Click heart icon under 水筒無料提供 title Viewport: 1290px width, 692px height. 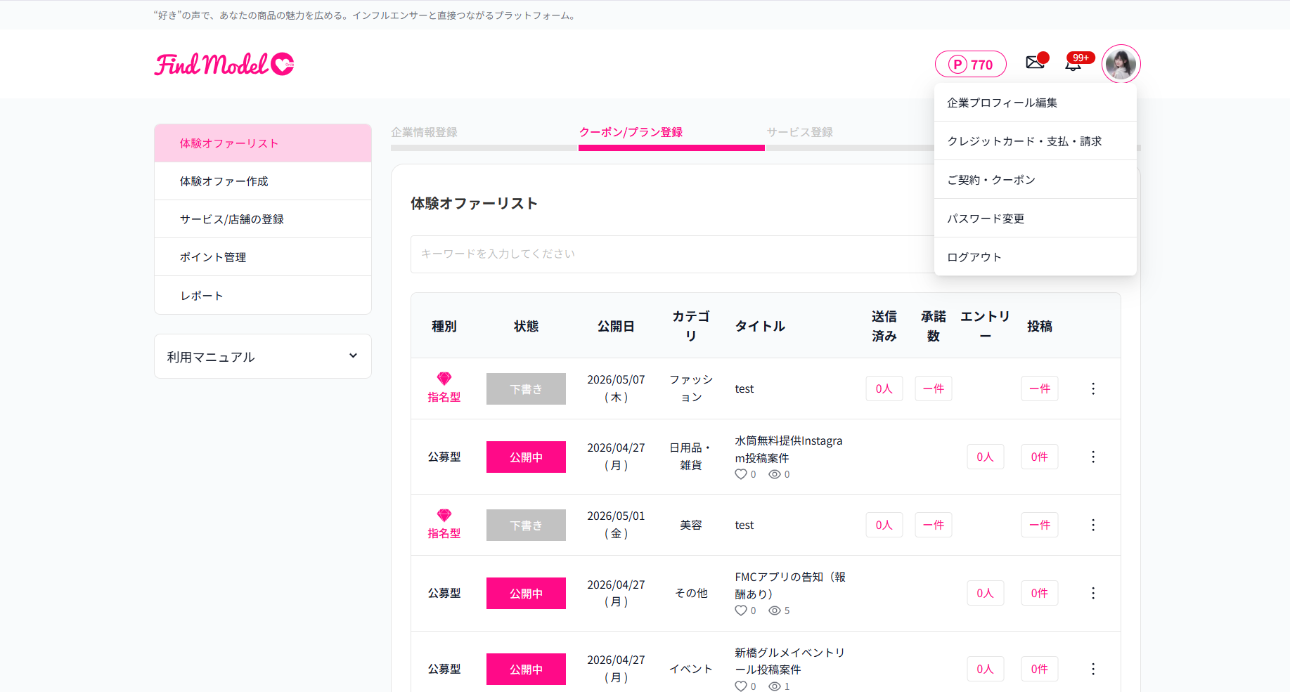point(741,474)
